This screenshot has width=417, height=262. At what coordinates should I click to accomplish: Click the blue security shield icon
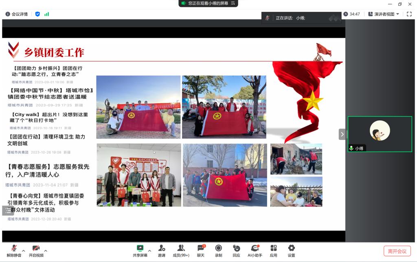point(37,14)
